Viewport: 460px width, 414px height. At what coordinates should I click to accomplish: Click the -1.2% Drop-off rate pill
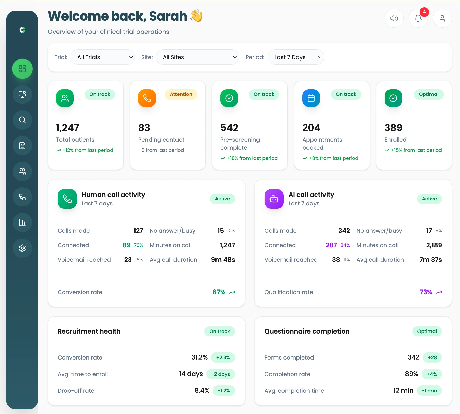tap(224, 391)
